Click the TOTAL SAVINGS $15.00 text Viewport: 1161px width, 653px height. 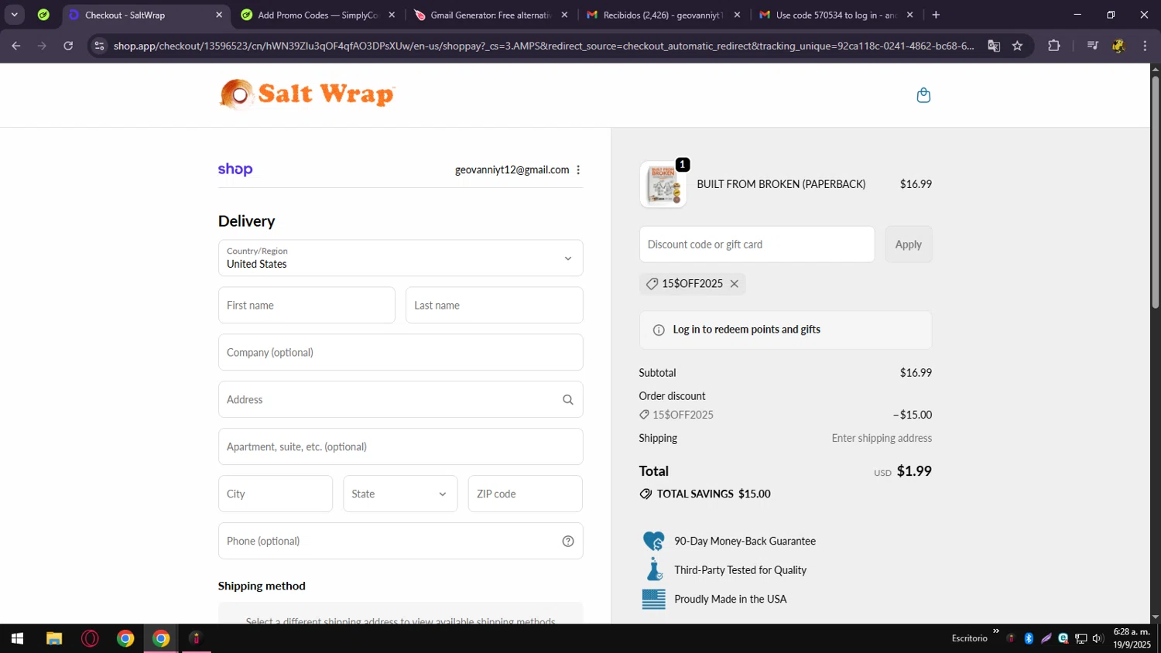714,494
